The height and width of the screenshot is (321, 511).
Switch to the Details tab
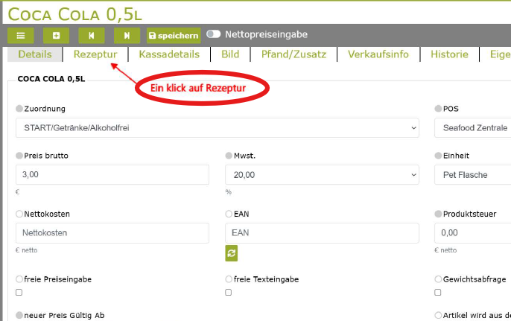pos(35,54)
